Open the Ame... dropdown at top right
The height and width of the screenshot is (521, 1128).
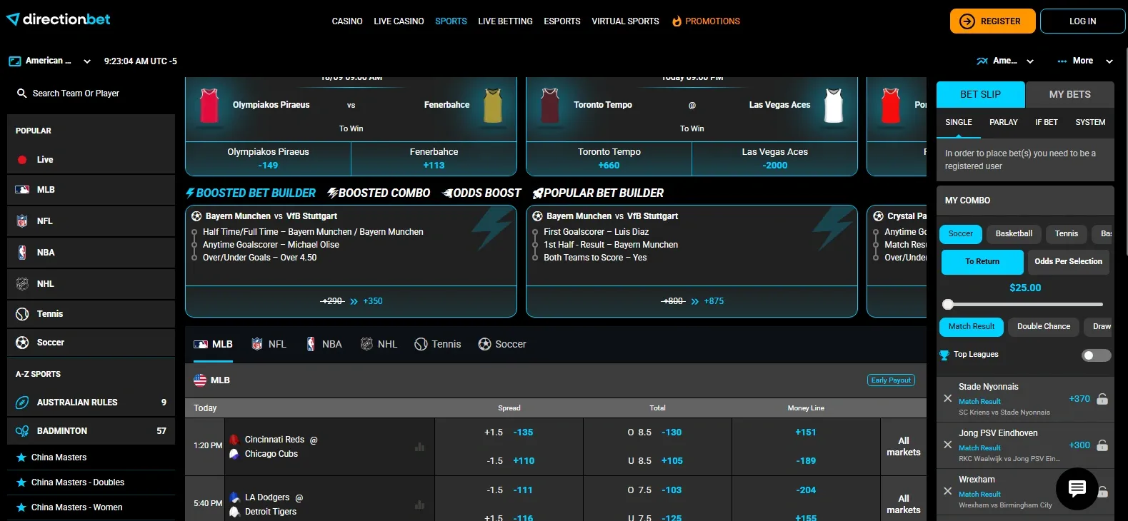1006,61
